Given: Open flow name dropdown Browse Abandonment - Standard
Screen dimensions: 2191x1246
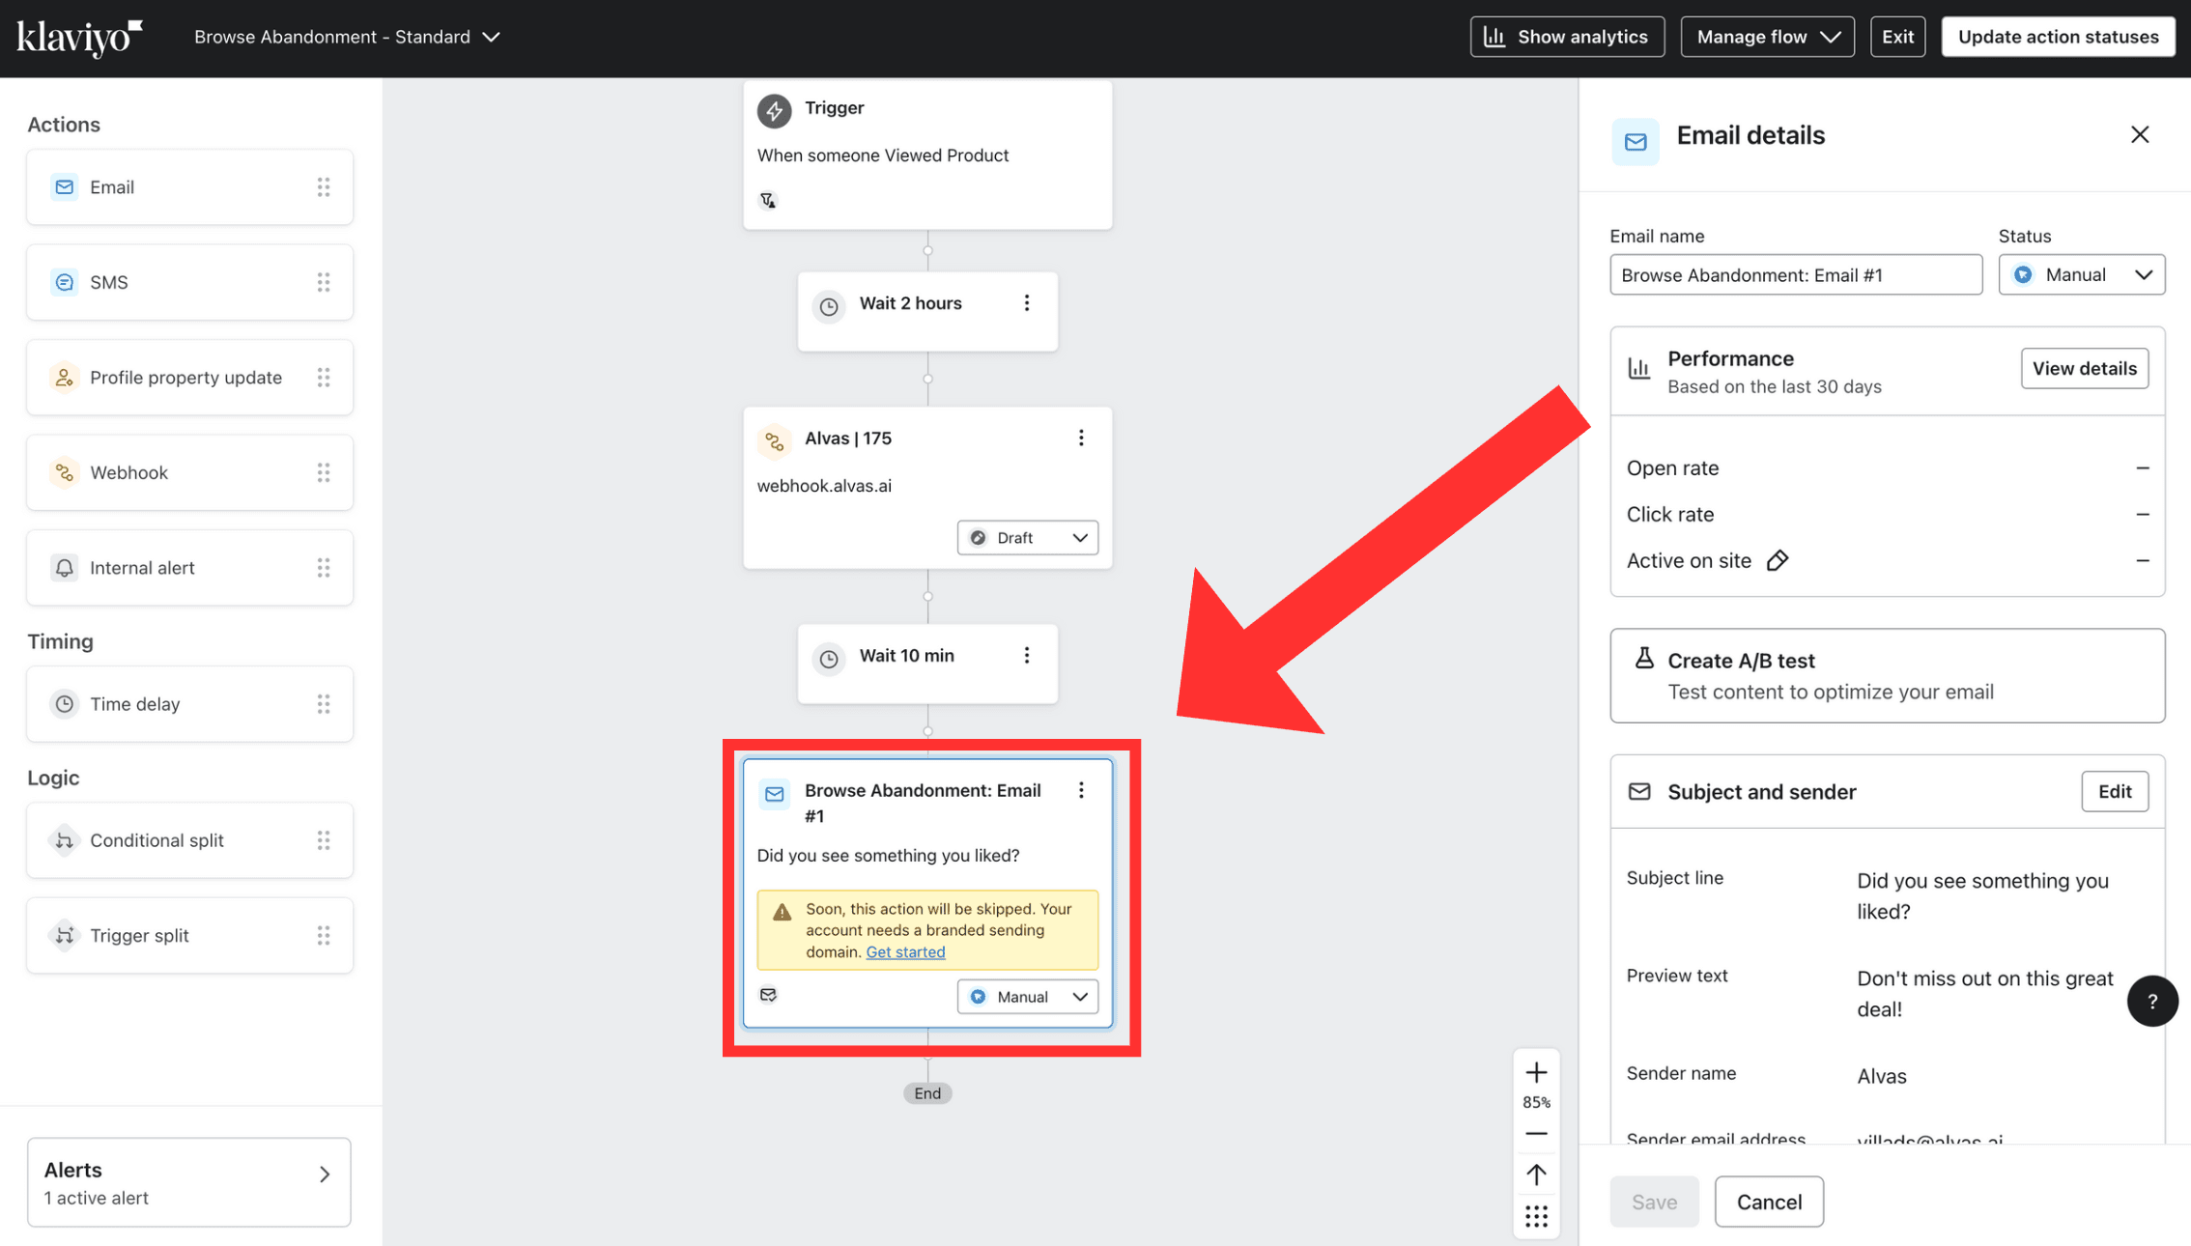Looking at the screenshot, I should point(347,37).
